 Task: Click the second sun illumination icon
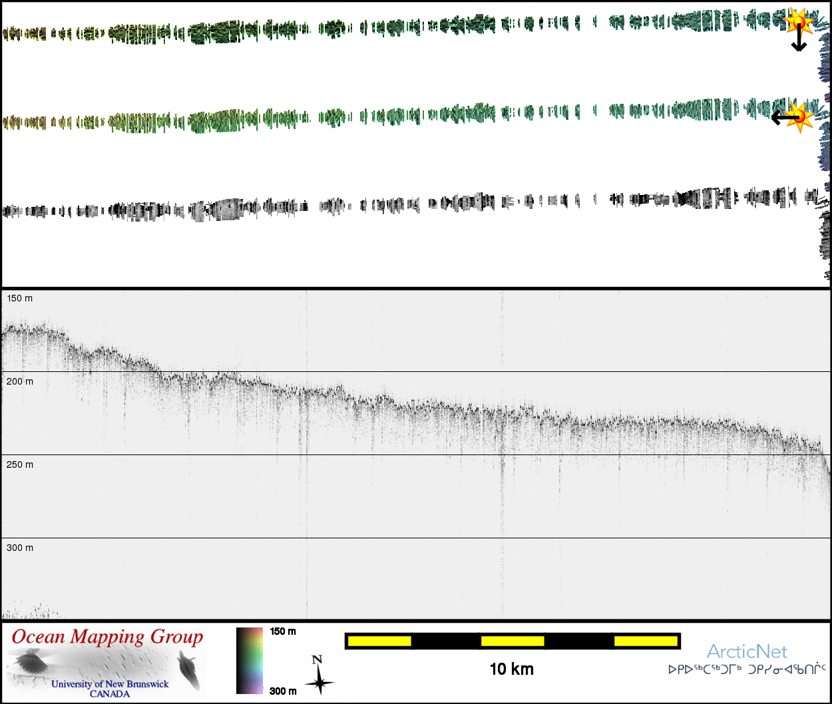(x=801, y=116)
